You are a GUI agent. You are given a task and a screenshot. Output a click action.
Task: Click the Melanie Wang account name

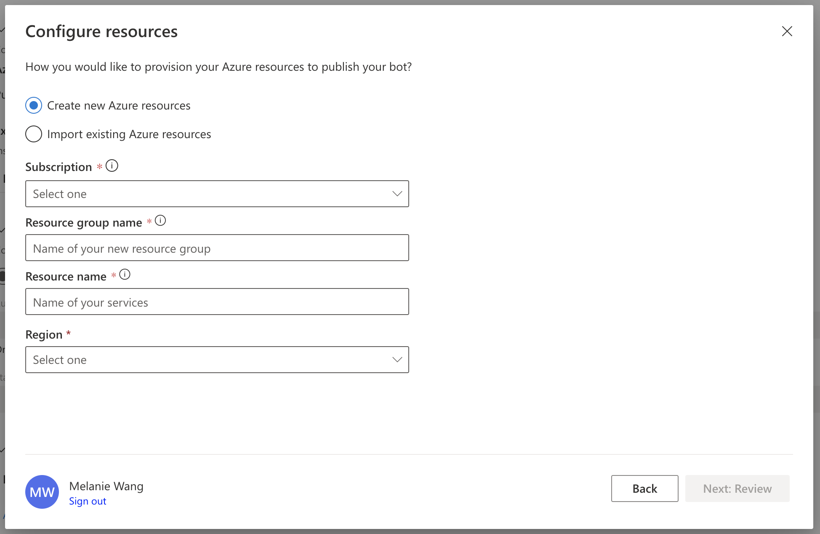tap(106, 486)
